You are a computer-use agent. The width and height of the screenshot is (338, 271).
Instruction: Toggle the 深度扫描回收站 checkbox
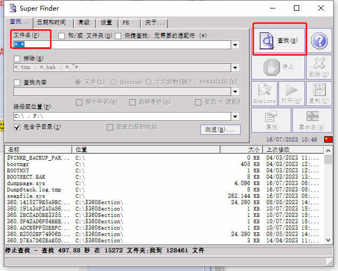109,127
